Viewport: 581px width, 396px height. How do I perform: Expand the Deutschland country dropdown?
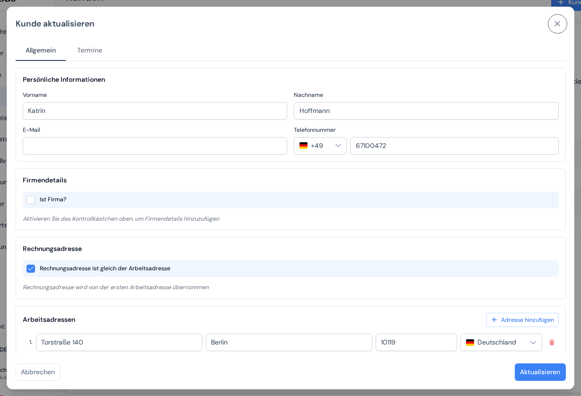point(501,343)
